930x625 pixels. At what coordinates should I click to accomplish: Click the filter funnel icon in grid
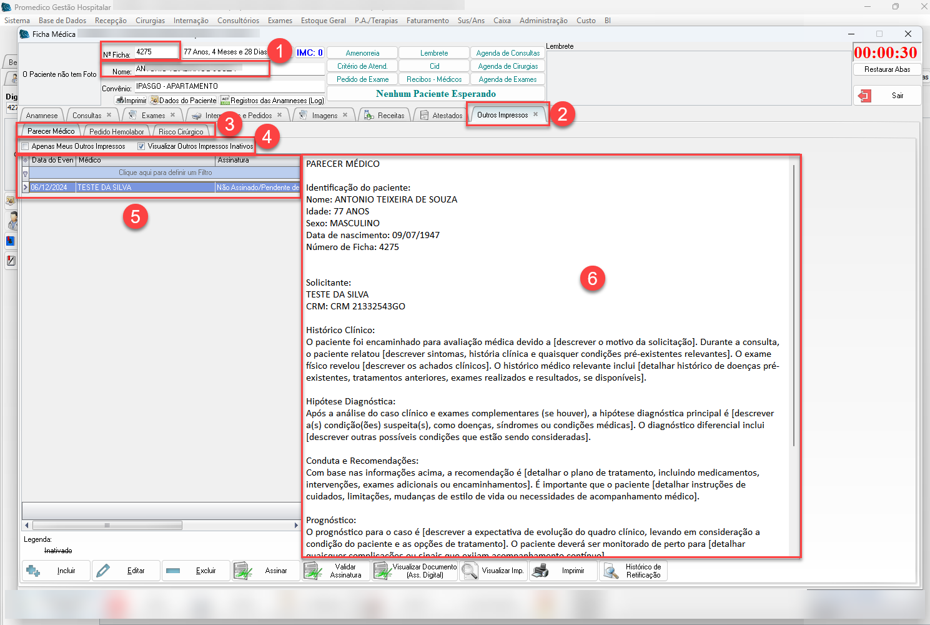[26, 173]
